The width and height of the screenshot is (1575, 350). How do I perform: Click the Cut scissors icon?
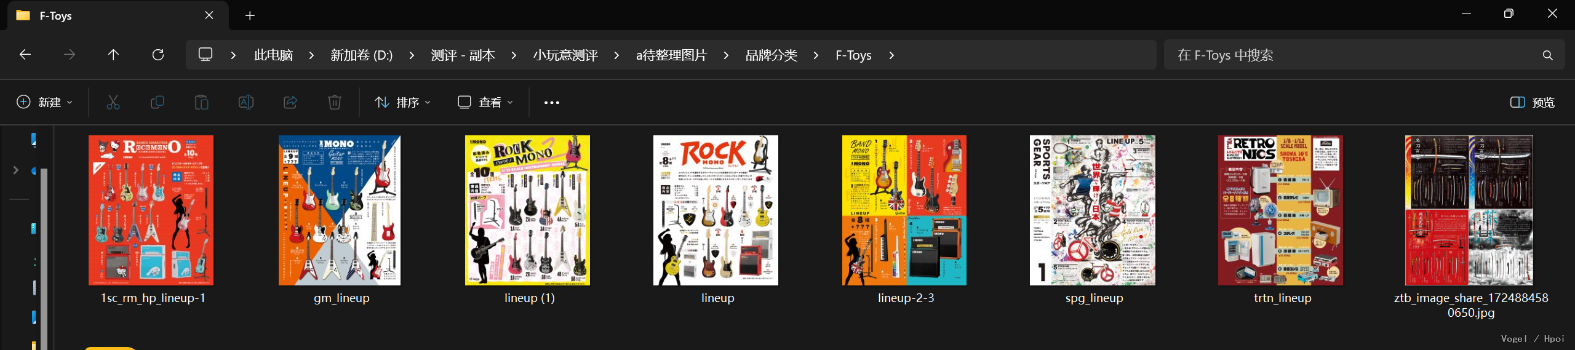tap(113, 102)
